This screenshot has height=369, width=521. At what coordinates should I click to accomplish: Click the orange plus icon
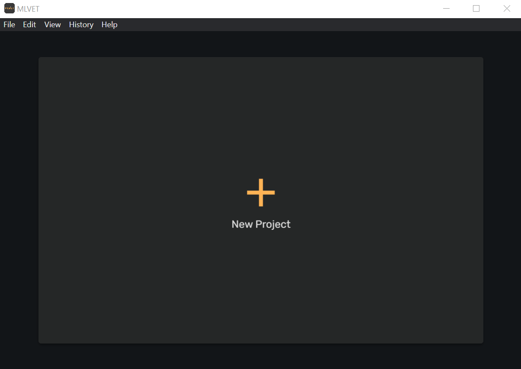(261, 192)
